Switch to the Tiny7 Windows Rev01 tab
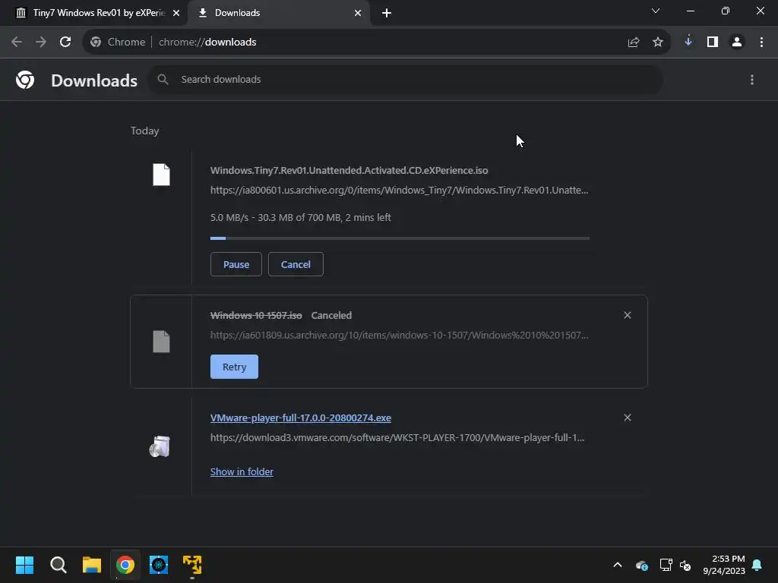The image size is (778, 583). (94, 13)
